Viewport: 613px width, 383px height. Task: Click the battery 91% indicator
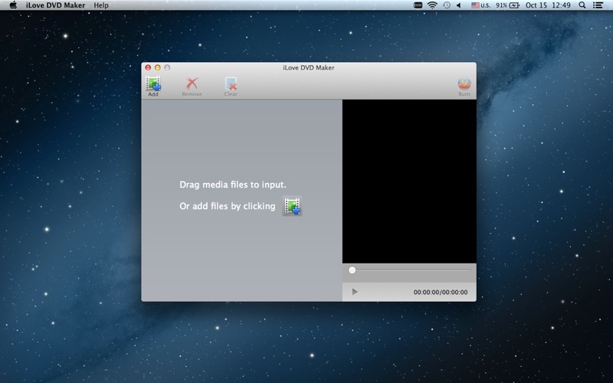click(507, 5)
